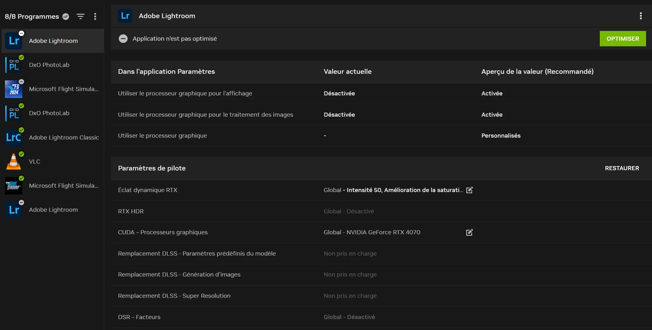Click Remplacement DLSS - Paramètres prédéfinis du modèle

[x=197, y=253]
